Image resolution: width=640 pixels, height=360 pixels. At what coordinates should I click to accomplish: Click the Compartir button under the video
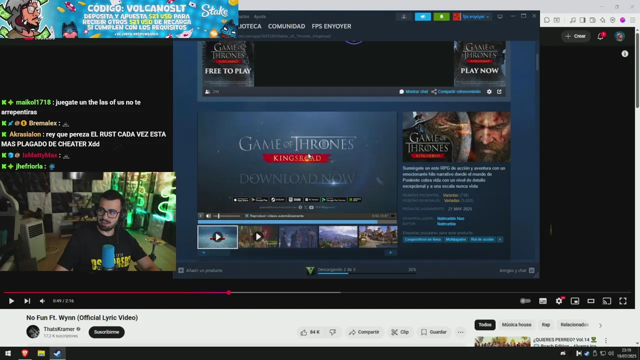(x=364, y=332)
